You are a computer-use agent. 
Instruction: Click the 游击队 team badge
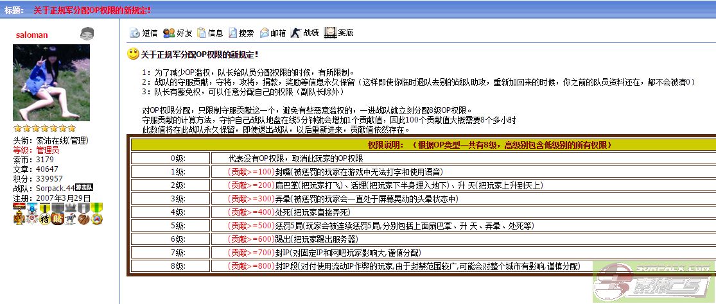point(85,187)
